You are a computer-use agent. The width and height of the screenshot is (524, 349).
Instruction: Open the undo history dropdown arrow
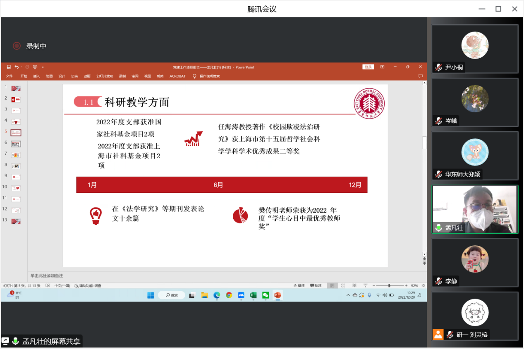22,67
